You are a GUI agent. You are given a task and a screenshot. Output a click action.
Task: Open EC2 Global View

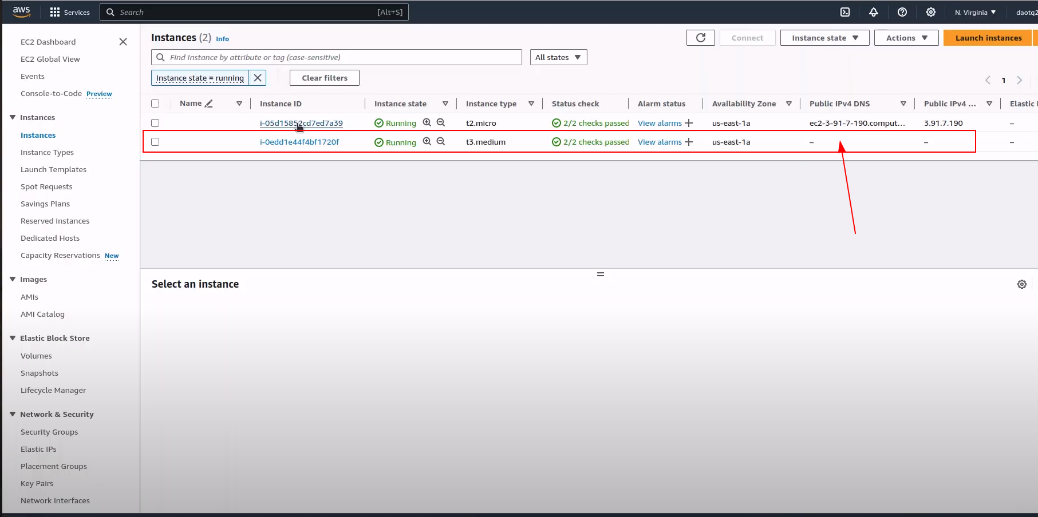(x=50, y=59)
